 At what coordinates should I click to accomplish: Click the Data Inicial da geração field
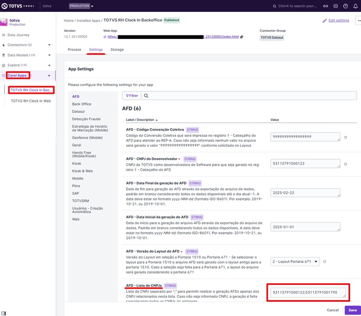coord(305,227)
